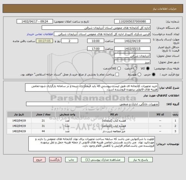Click the announcement date field 1402/04/17 - 09:24
The width and height of the screenshot is (186, 180).
tap(35, 21)
